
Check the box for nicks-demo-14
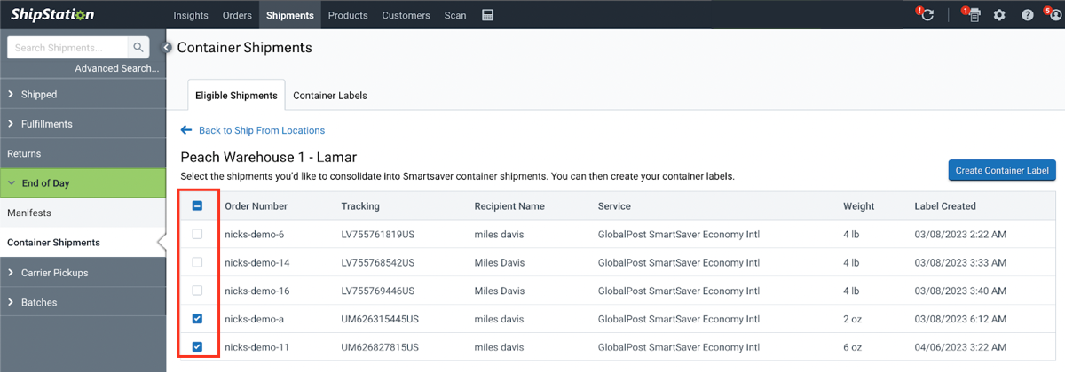197,262
